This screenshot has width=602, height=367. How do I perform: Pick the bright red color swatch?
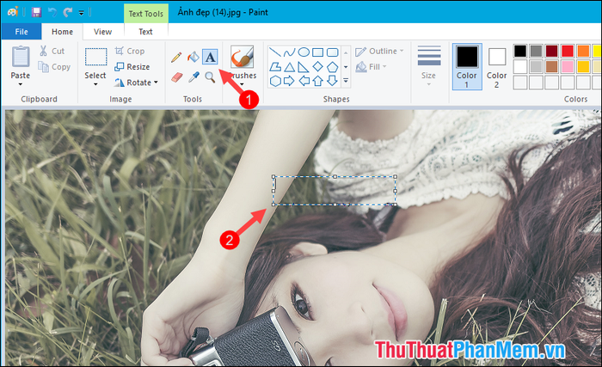[568, 51]
